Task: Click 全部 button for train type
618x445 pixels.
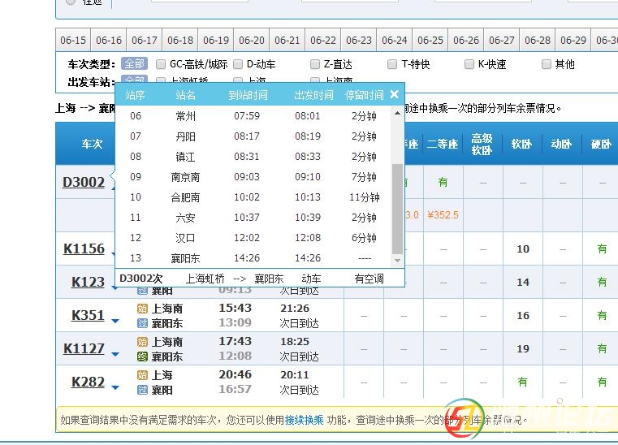Action: (134, 64)
